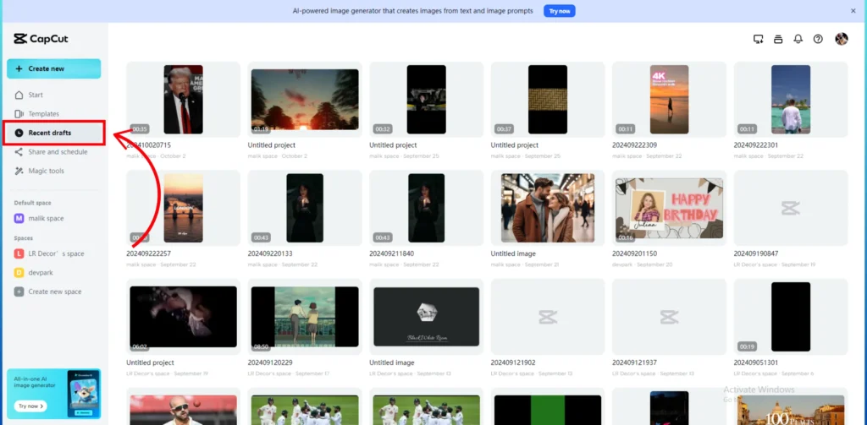Open the notifications bell
This screenshot has width=867, height=425.
798,39
